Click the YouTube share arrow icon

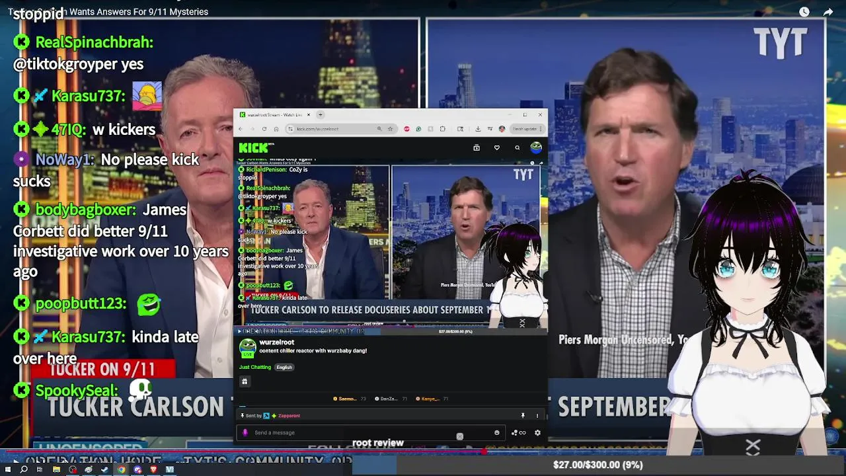click(828, 12)
